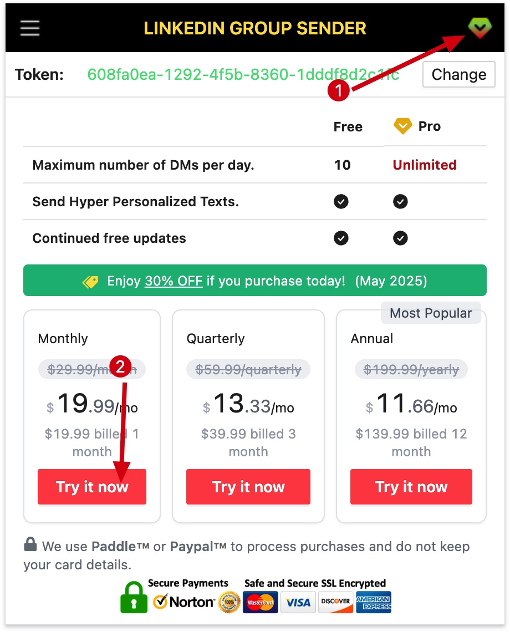This screenshot has width=510, height=632.
Task: Click Try it now under Monthly plan
Action: pos(92,487)
